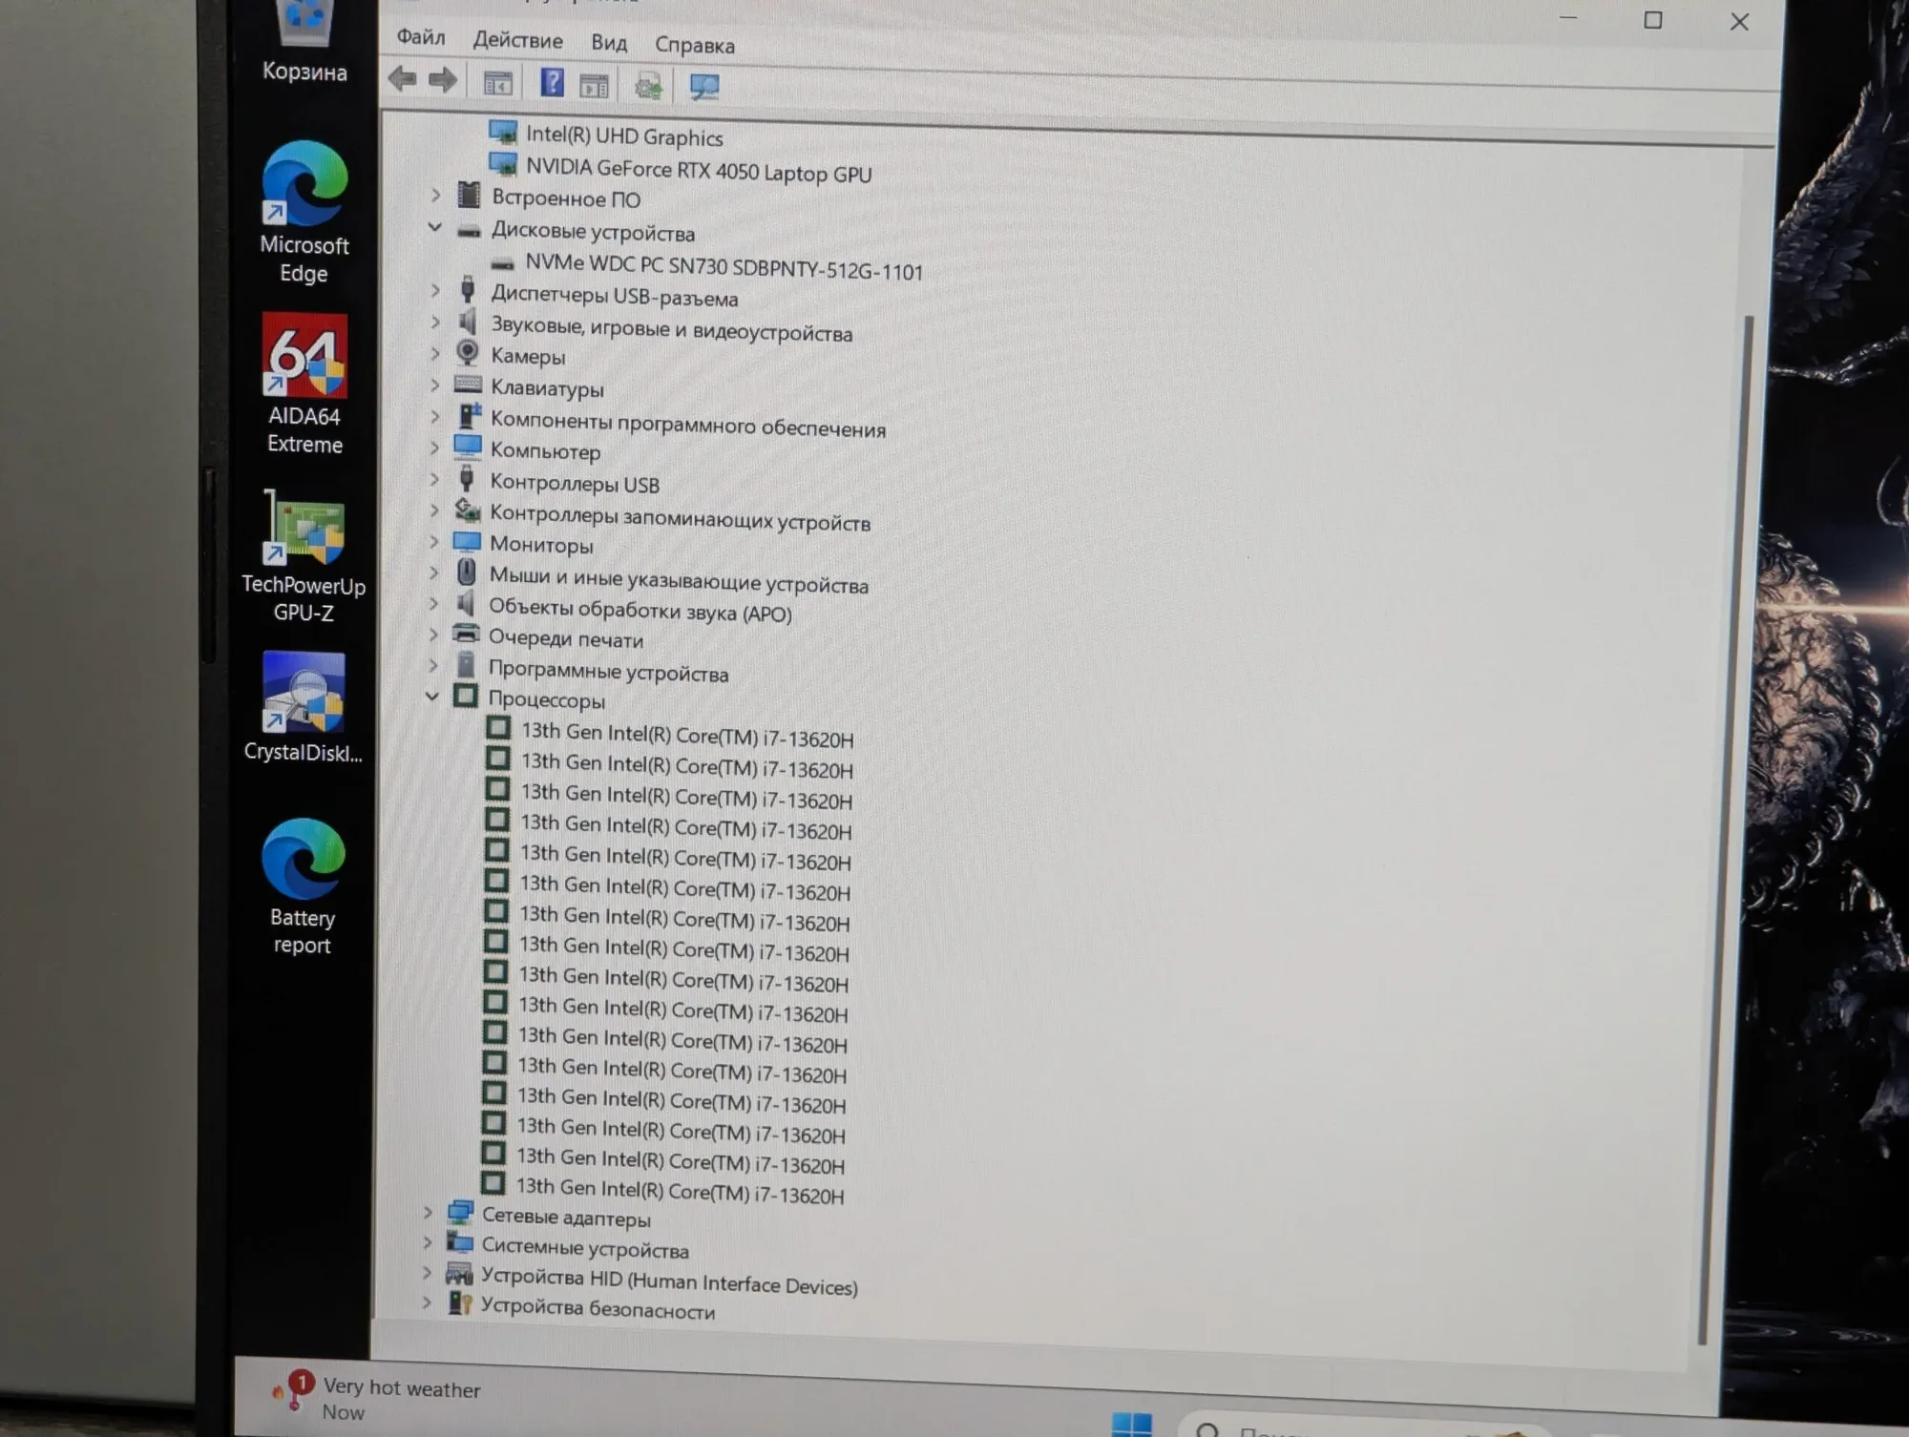Image resolution: width=1909 pixels, height=1437 pixels.
Task: Select NVMe WDC PC SN730 disk entry
Action: click(x=706, y=266)
